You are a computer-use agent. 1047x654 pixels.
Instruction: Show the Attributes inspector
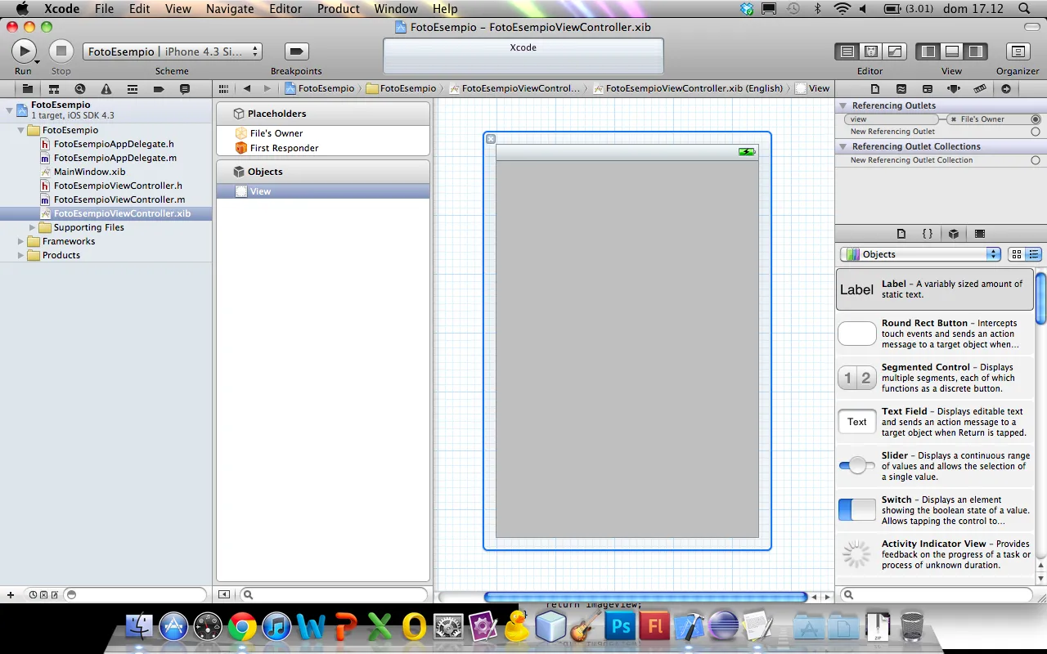(x=953, y=89)
